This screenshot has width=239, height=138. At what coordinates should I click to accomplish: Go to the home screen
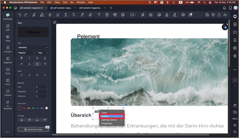coord(15,8)
